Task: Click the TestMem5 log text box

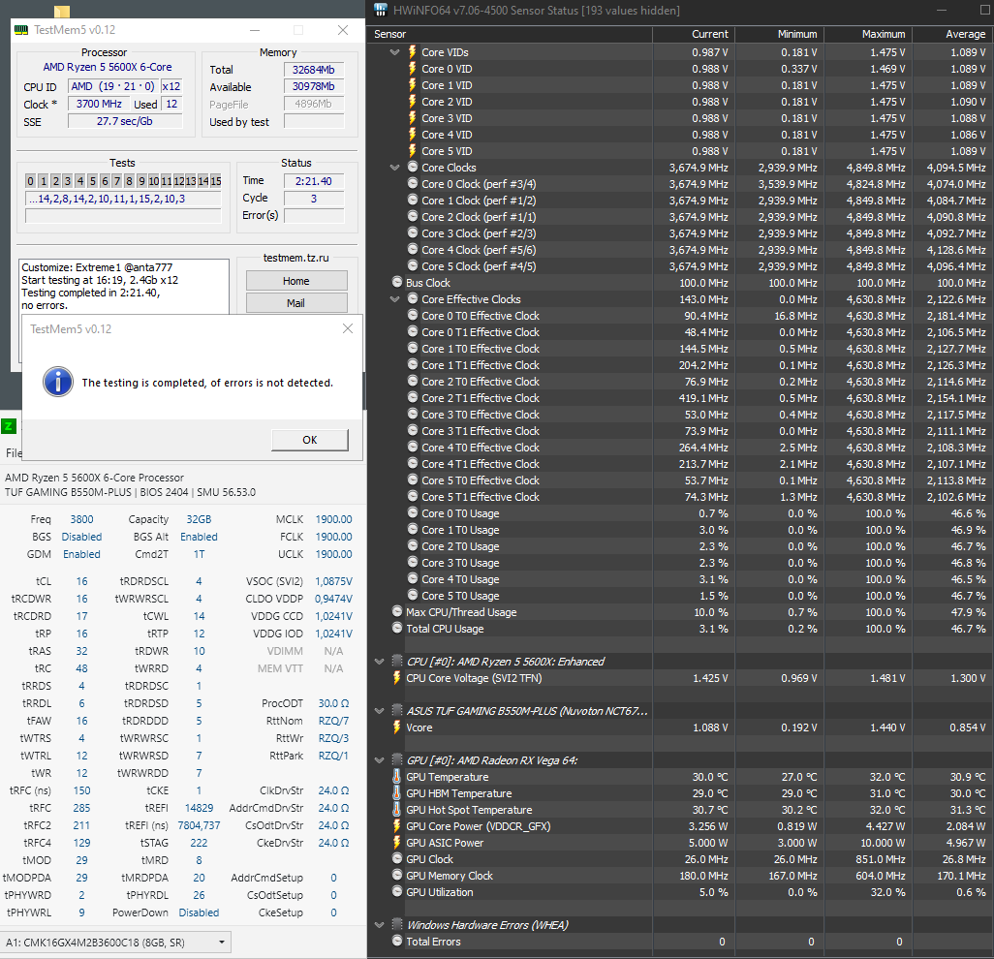Action: tap(124, 287)
